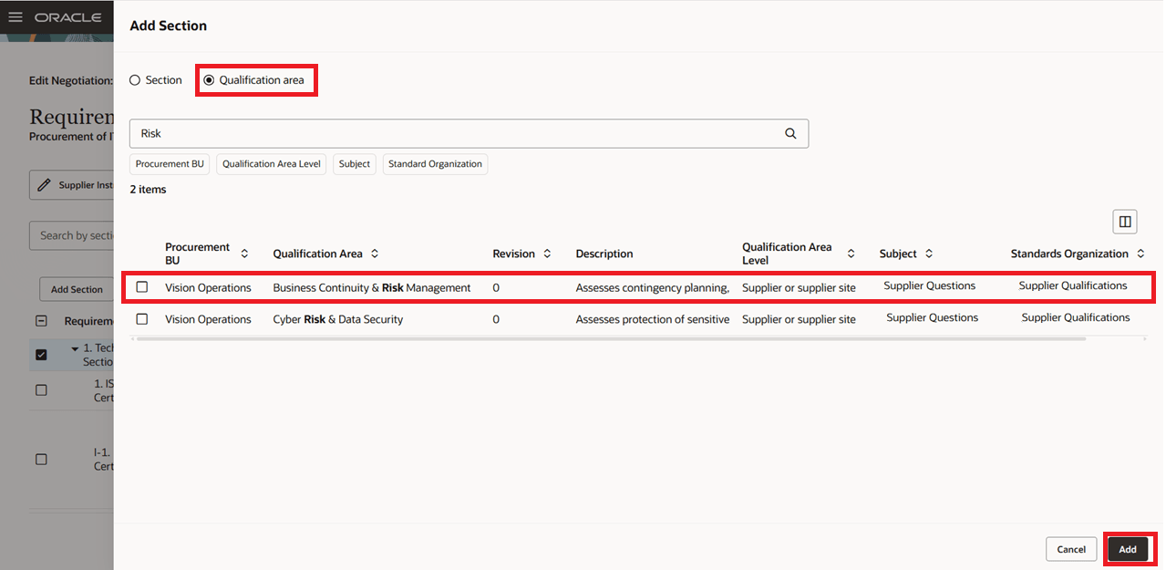Image resolution: width=1166 pixels, height=570 pixels.
Task: Click Assesses contingency planning description
Action: [653, 287]
